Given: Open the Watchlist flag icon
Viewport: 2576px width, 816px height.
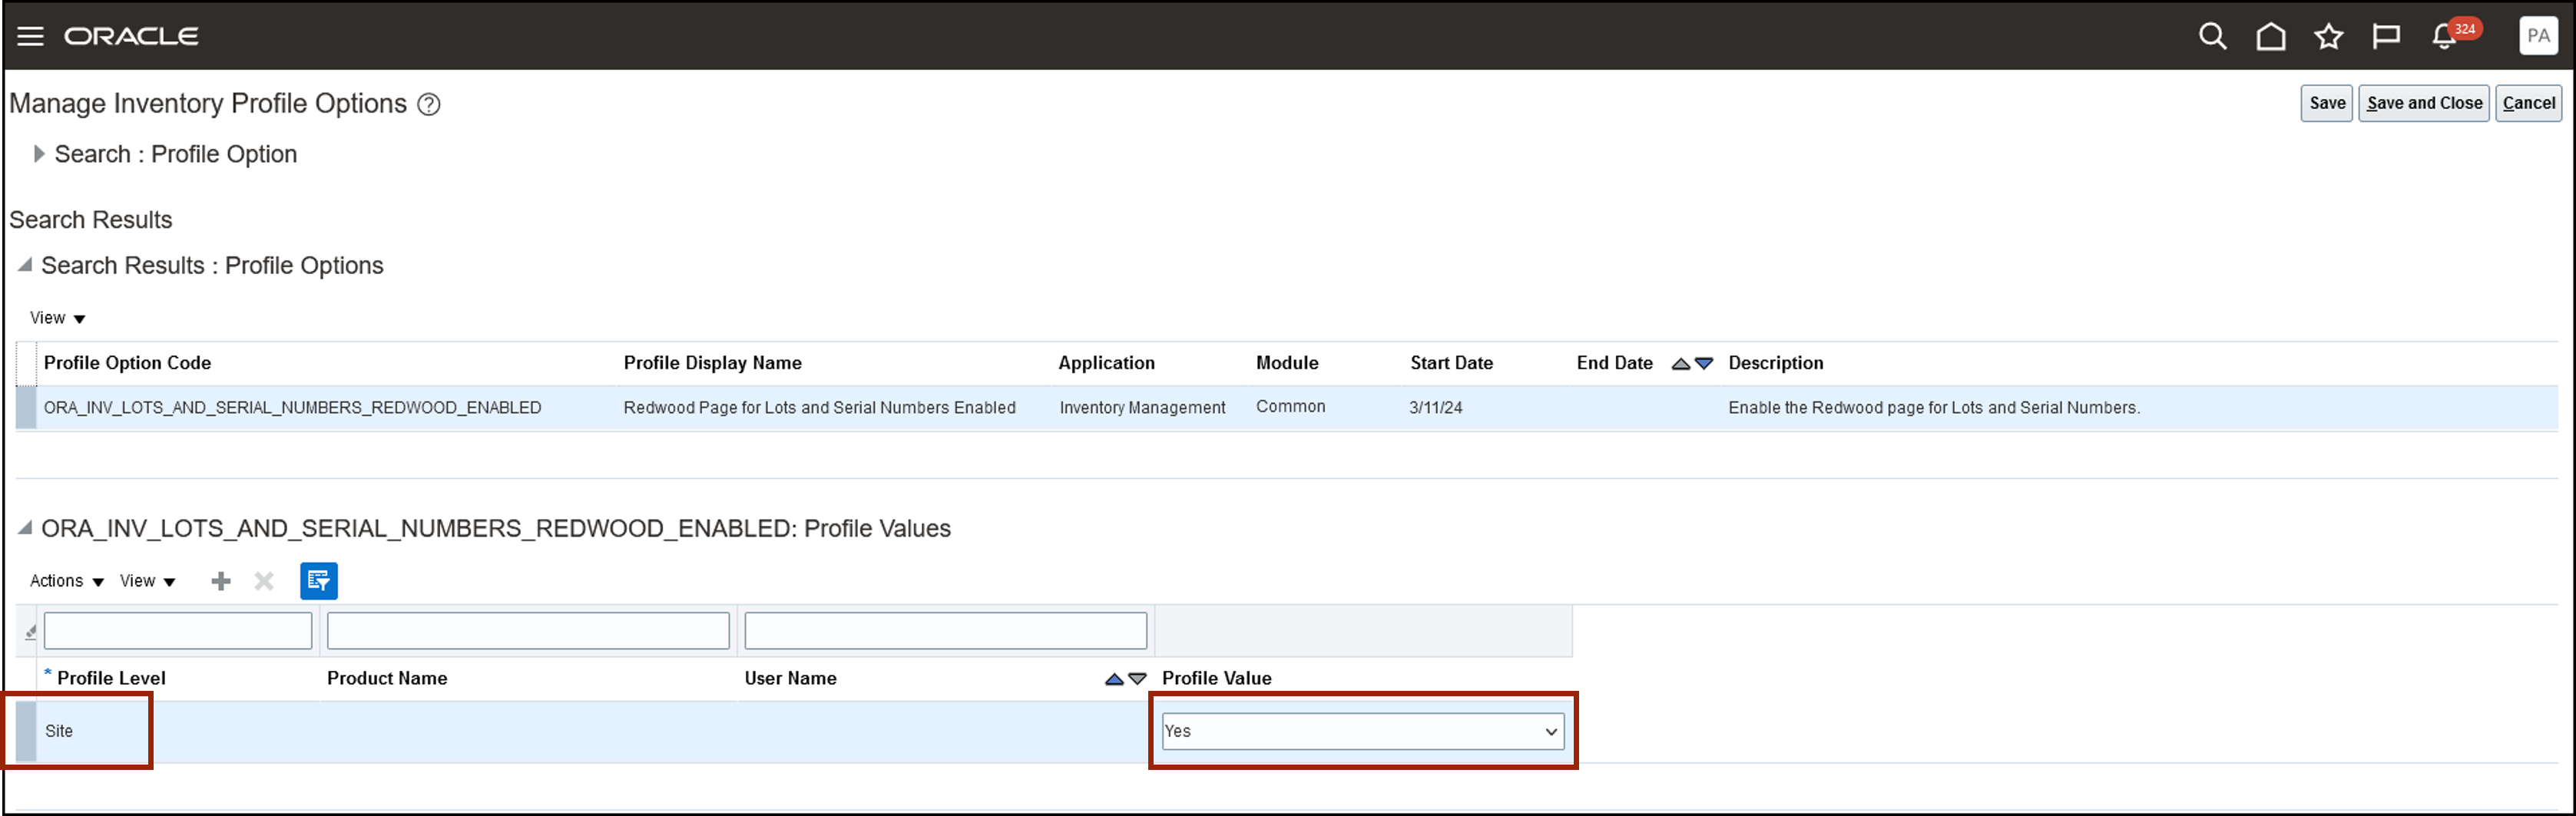Looking at the screenshot, I should pos(2386,37).
